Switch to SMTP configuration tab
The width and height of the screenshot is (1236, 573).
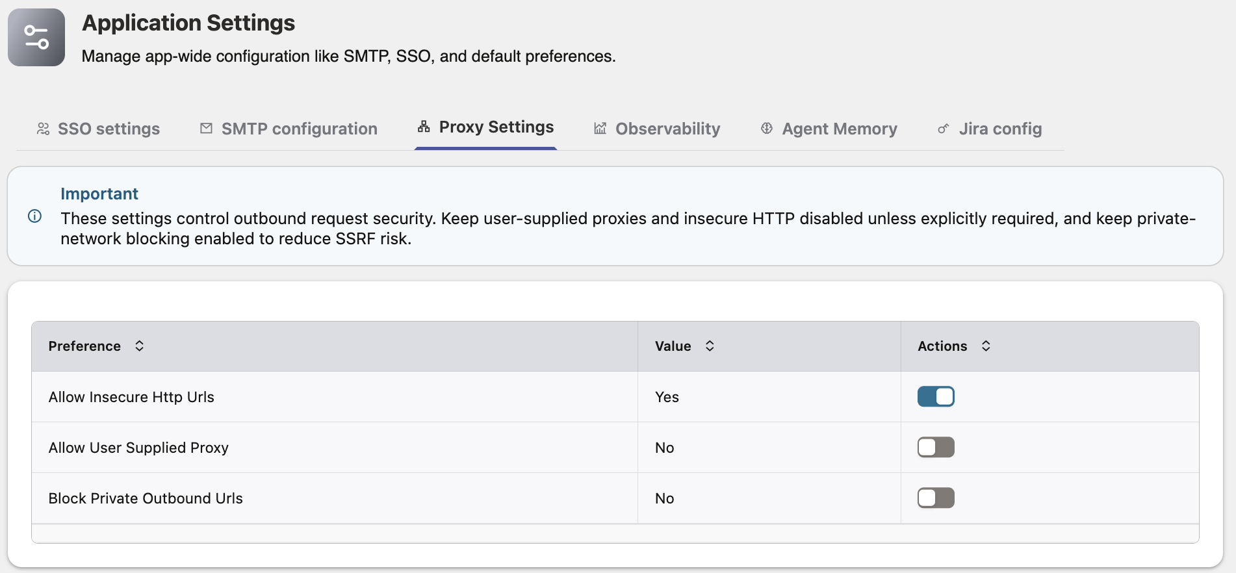tap(289, 129)
